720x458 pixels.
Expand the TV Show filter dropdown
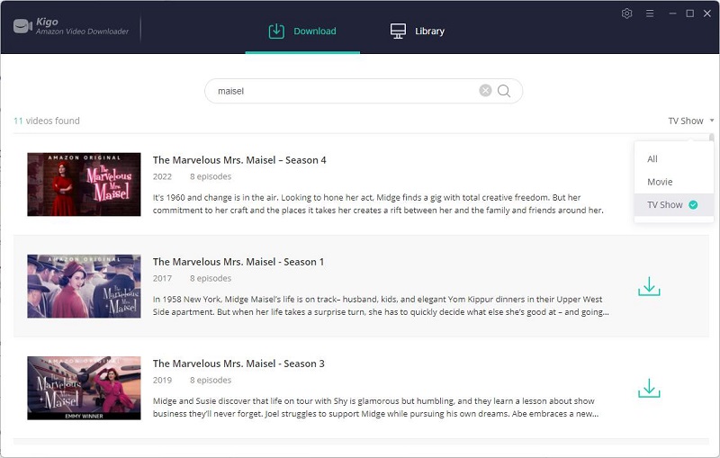(x=690, y=121)
